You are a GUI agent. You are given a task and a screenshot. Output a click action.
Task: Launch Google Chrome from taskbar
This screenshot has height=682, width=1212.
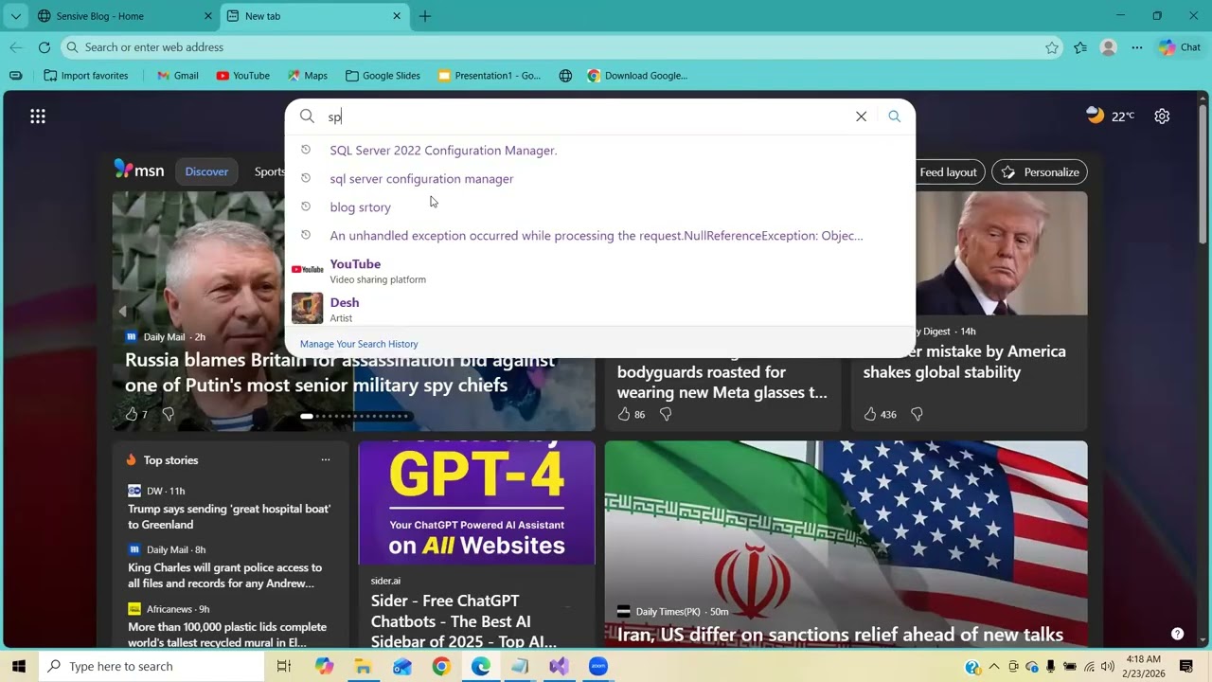coord(441,666)
